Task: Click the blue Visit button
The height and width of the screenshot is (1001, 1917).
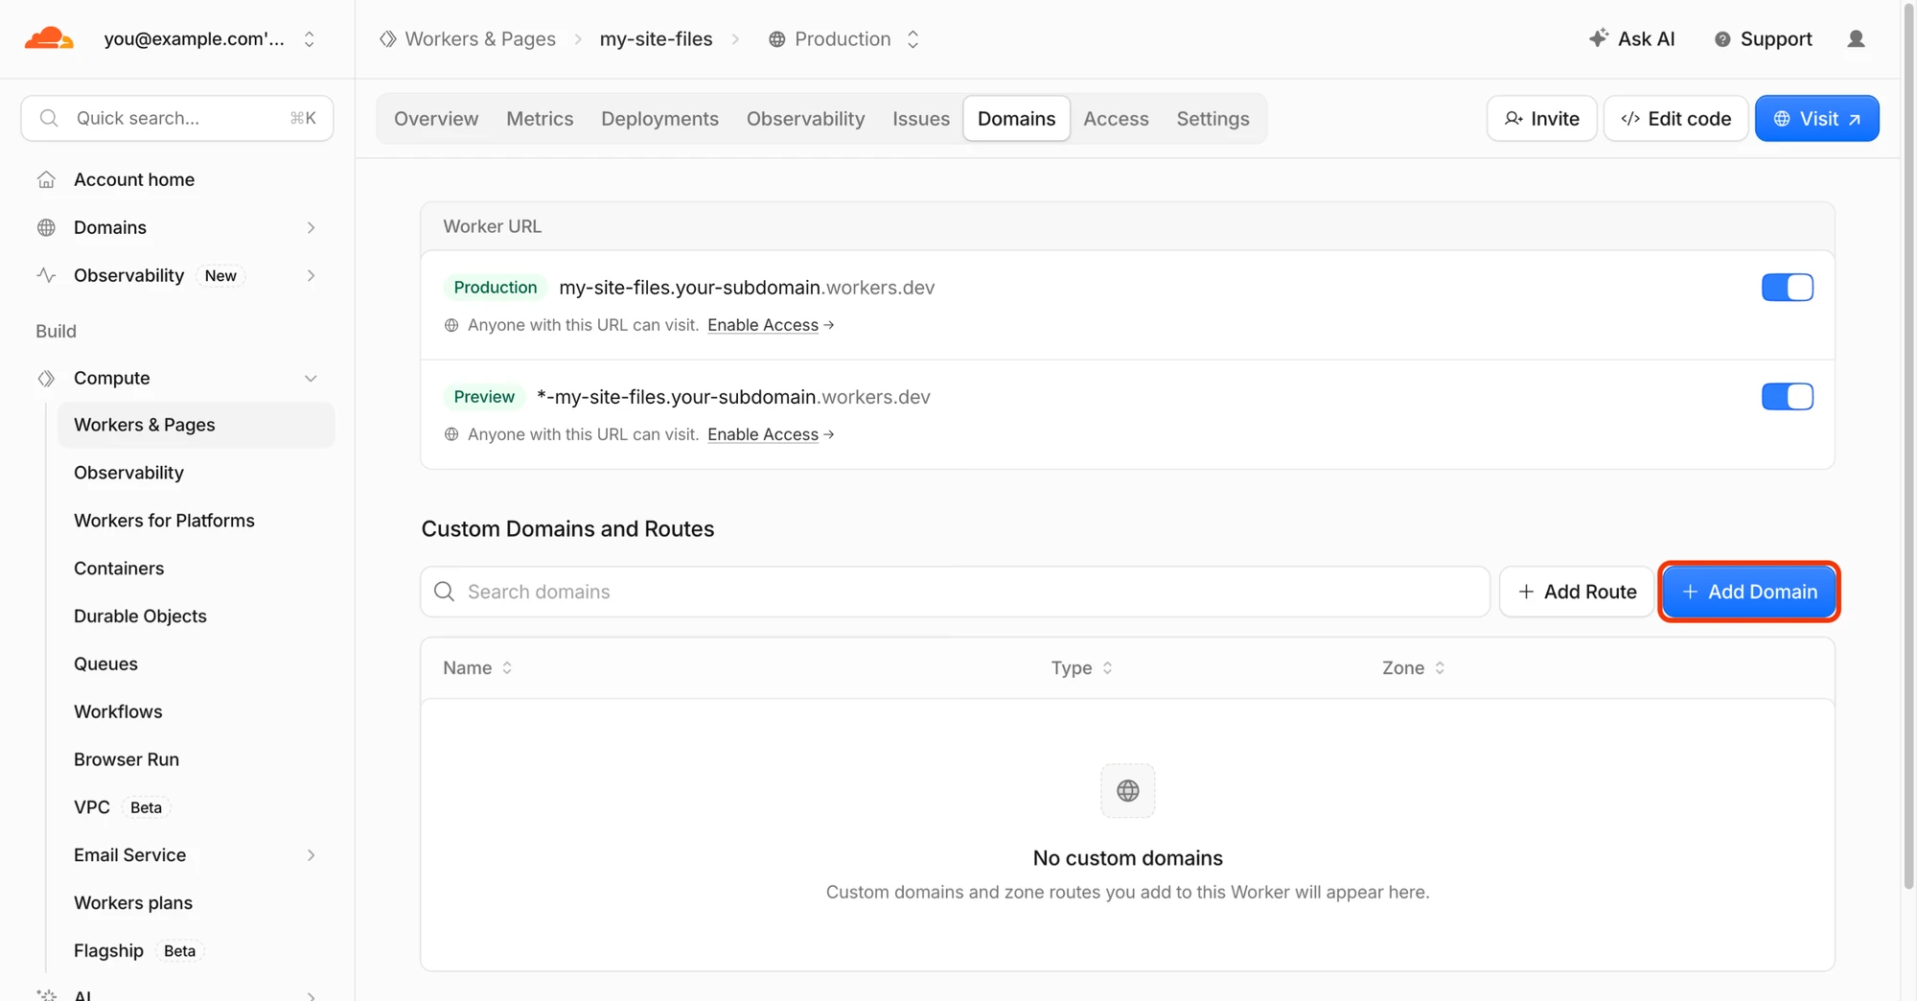Action: [x=1816, y=118]
